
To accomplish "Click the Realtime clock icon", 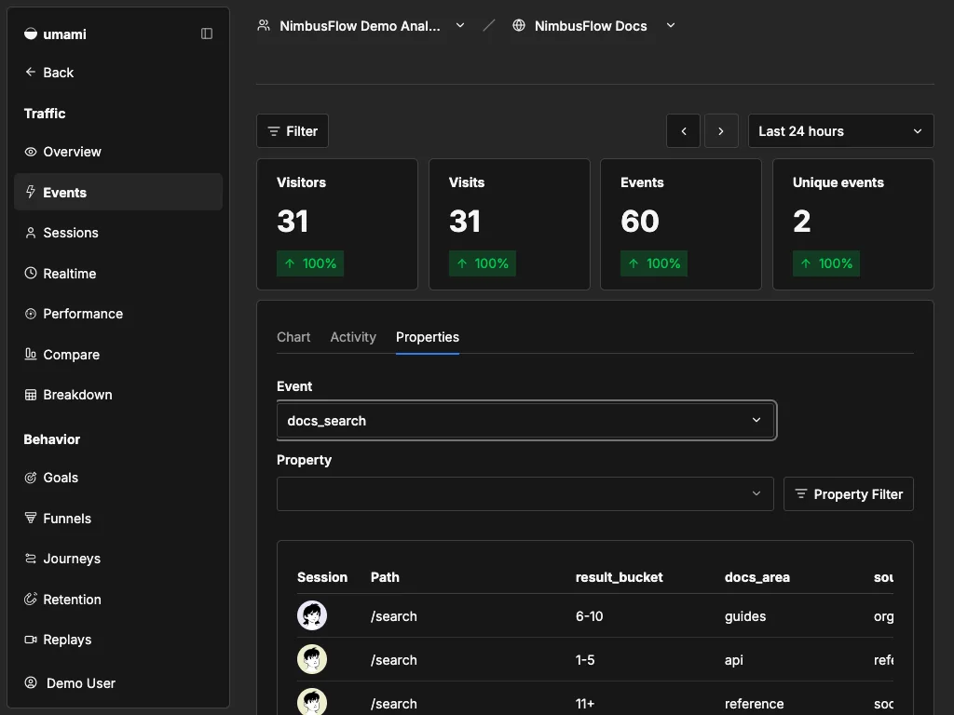I will (31, 273).
